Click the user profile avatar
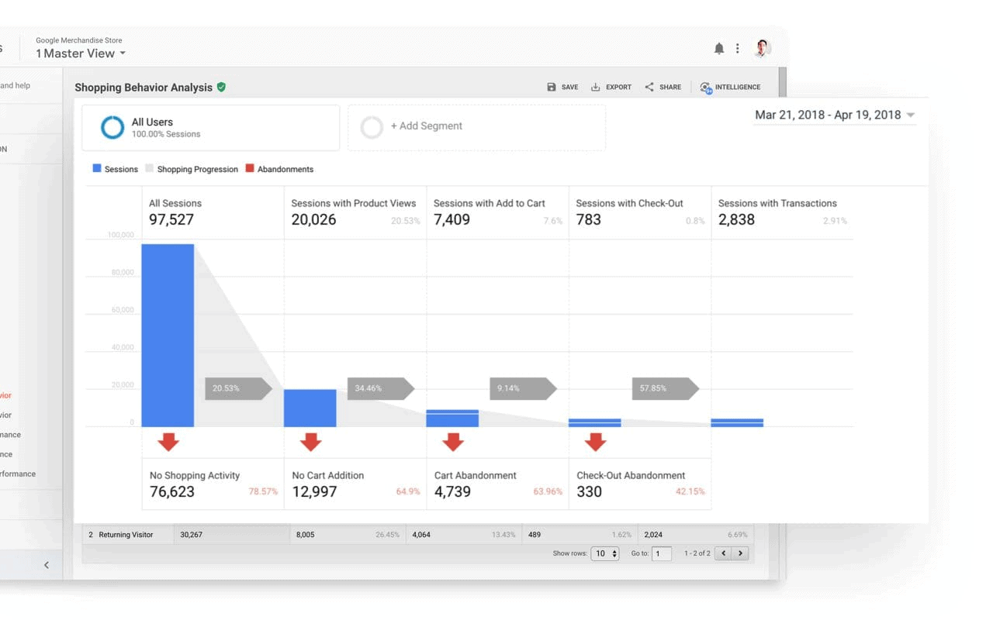The width and height of the screenshot is (993, 620). tap(763, 48)
